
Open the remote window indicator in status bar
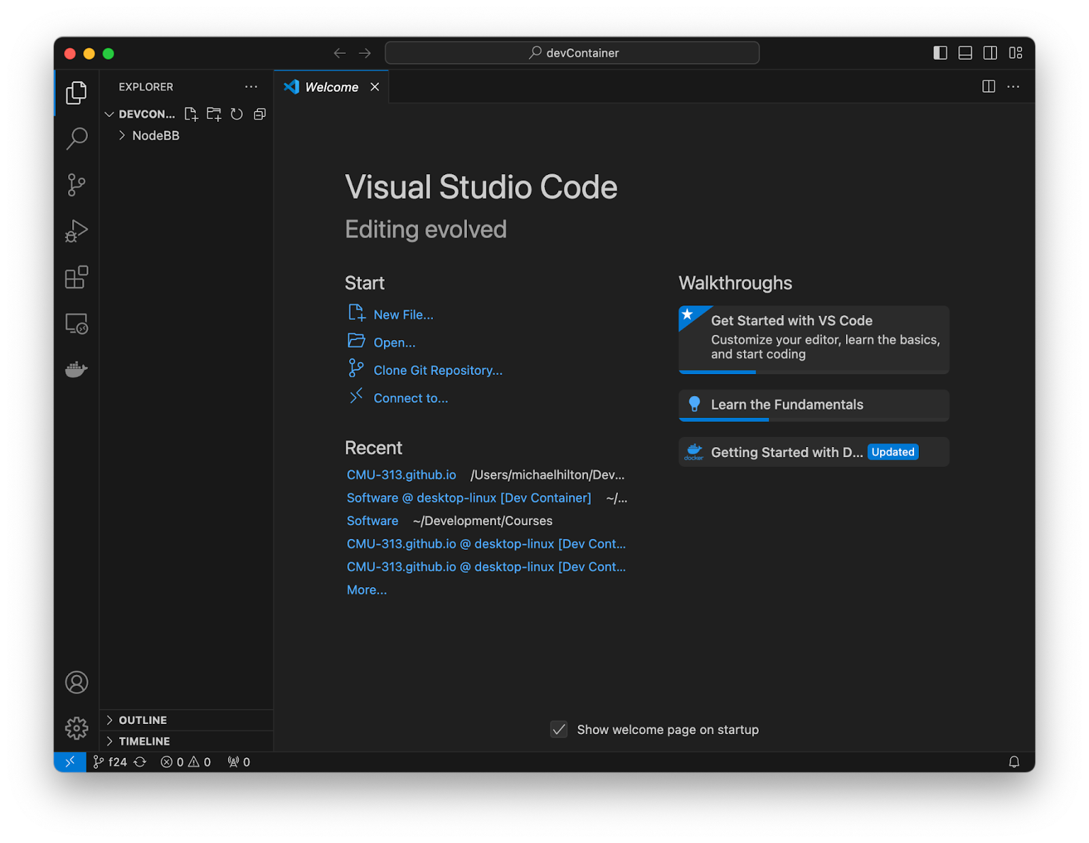[x=70, y=762]
